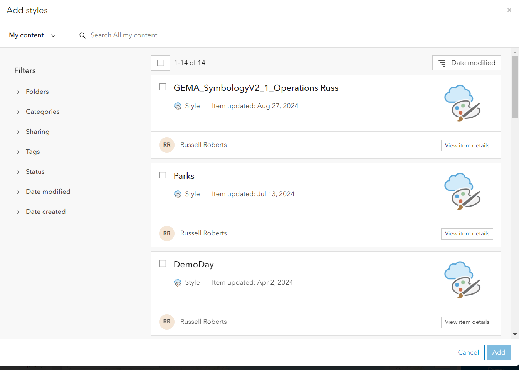Click the Style icon next to DemoDay
Screen dimensions: 519x370
pos(178,282)
